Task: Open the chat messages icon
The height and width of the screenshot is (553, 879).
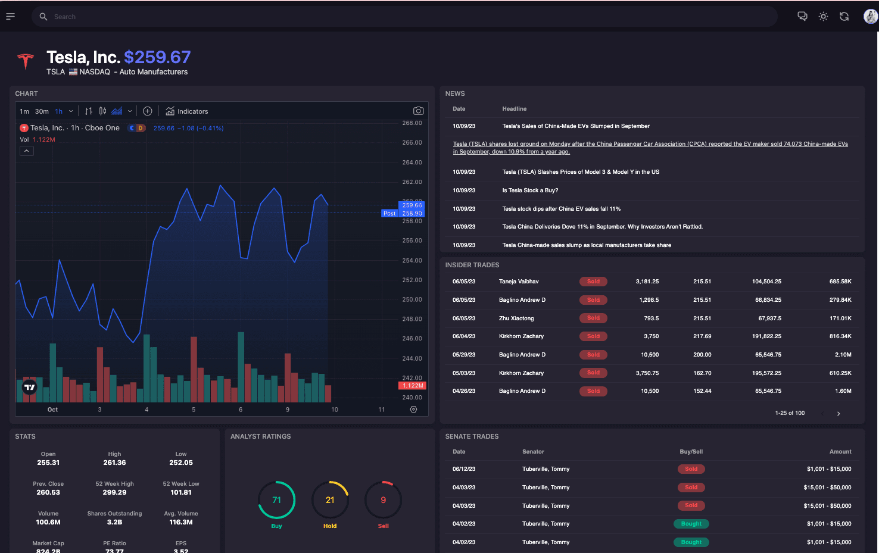Action: pyautogui.click(x=802, y=17)
